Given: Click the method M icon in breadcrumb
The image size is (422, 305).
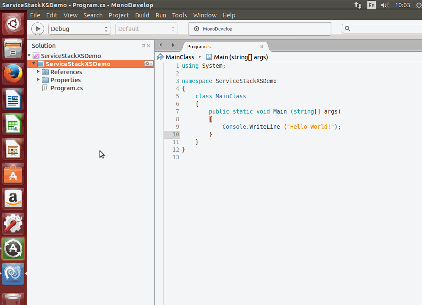Looking at the screenshot, I should pos(209,57).
